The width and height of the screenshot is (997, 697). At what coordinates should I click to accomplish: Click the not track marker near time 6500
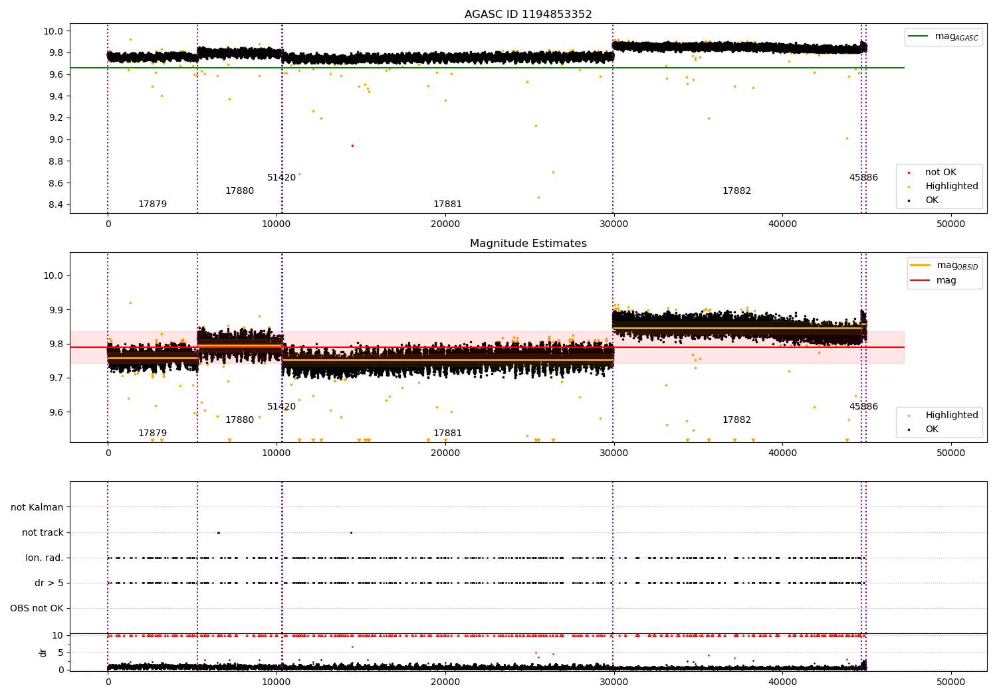click(218, 532)
